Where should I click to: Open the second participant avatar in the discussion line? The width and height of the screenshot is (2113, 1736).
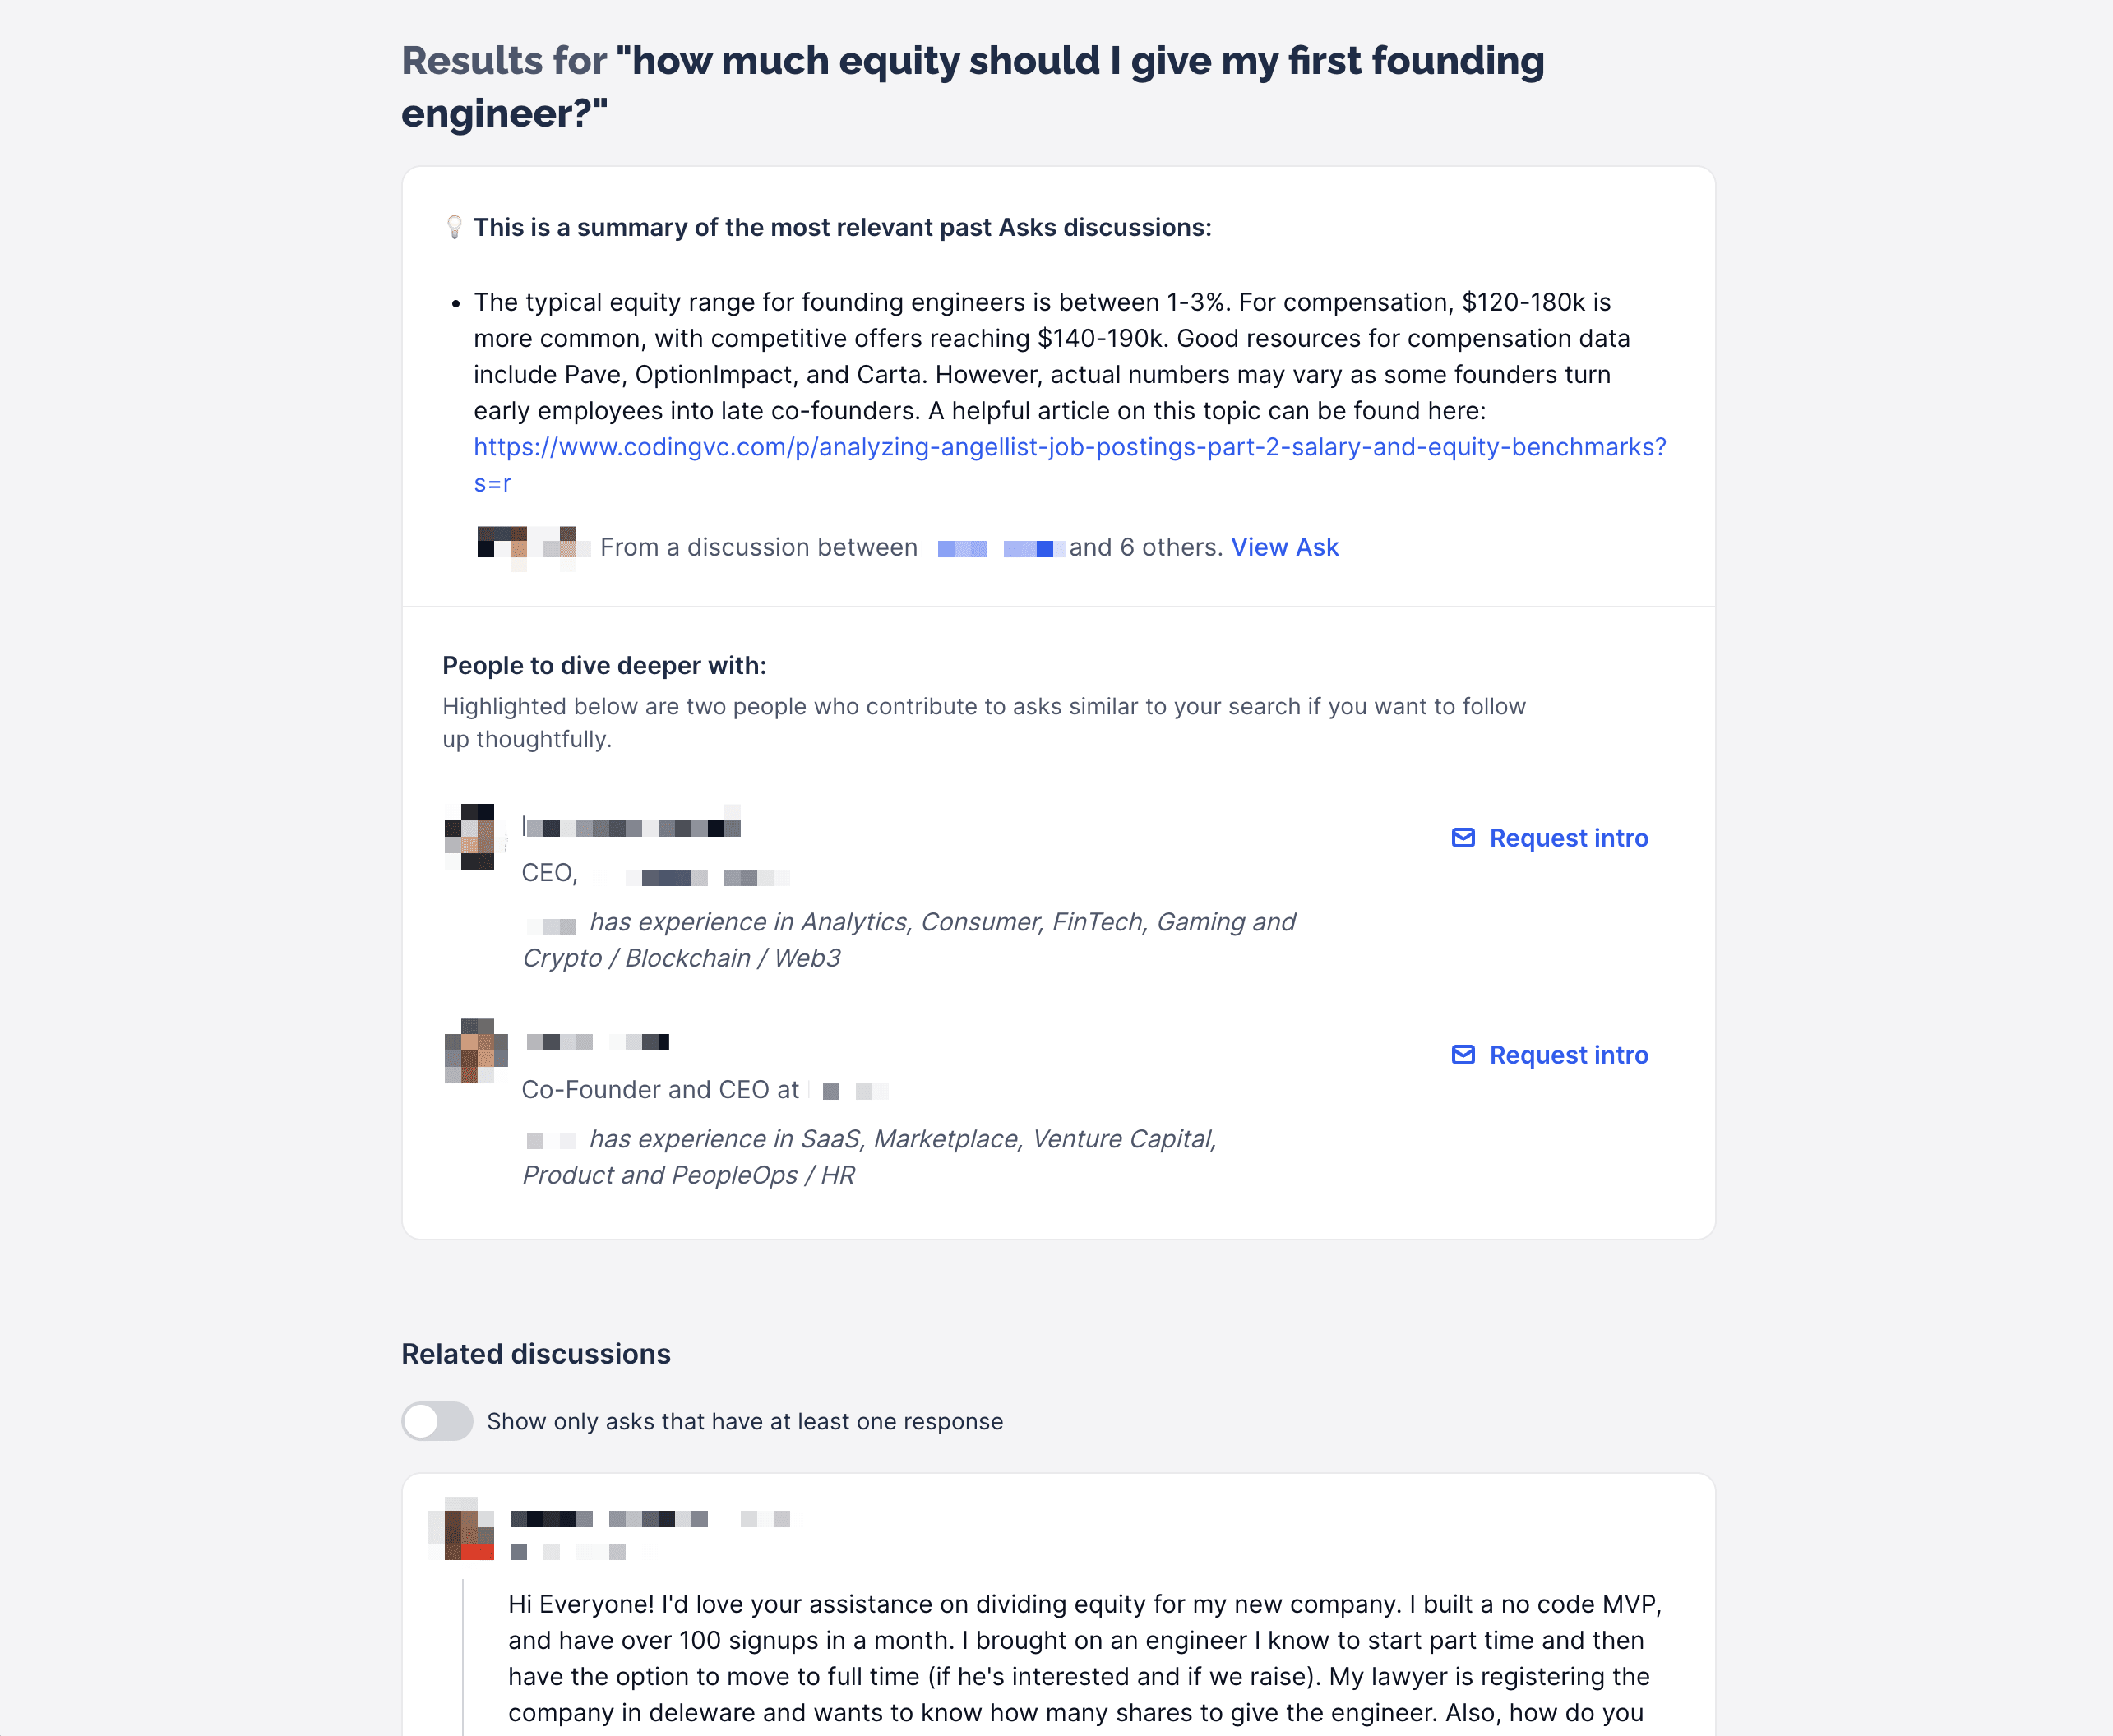tap(560, 546)
